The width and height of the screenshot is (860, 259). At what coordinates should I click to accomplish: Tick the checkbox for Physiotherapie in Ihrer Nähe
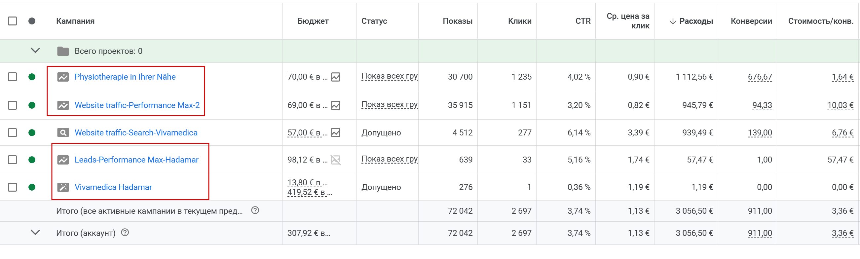point(12,77)
